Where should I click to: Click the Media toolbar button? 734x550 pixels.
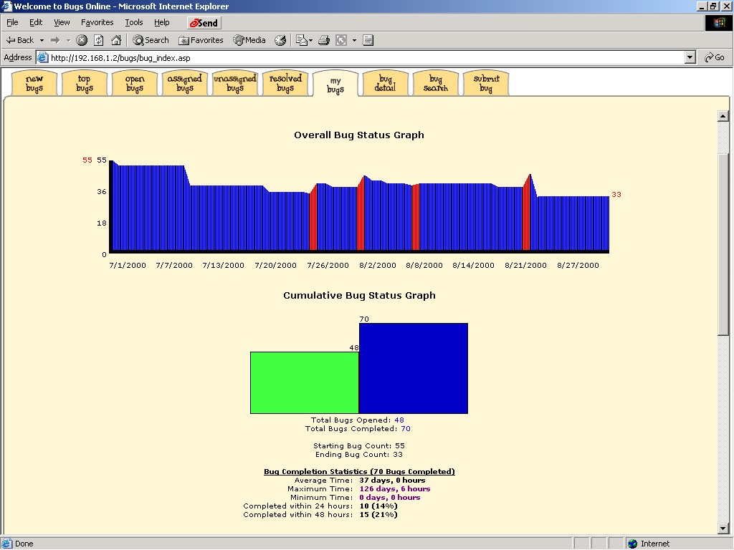[249, 40]
